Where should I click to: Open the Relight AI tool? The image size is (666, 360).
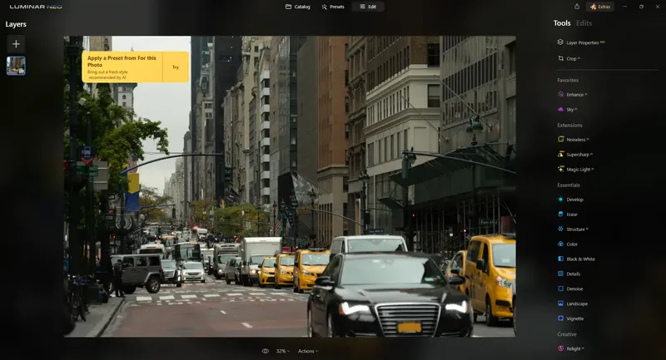pyautogui.click(x=571, y=348)
